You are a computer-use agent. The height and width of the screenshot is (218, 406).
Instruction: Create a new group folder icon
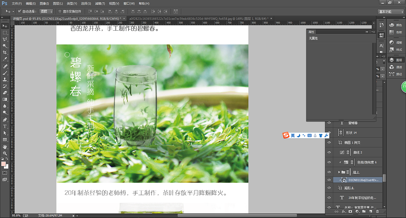click(364, 211)
